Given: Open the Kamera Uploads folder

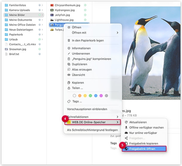Looking at the screenshot, I should point(24,10).
